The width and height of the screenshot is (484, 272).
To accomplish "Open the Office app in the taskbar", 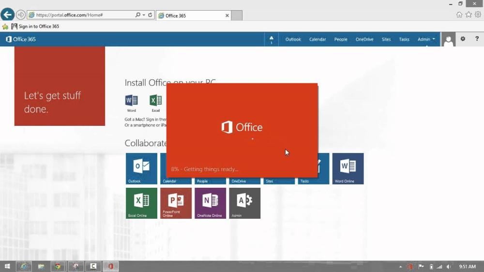I will coord(111,266).
